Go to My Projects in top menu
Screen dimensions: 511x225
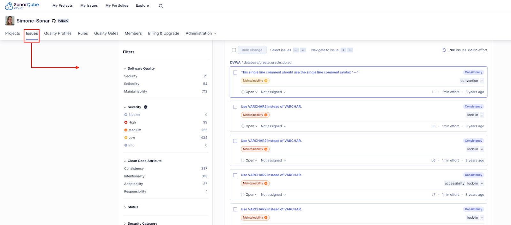coord(63,6)
